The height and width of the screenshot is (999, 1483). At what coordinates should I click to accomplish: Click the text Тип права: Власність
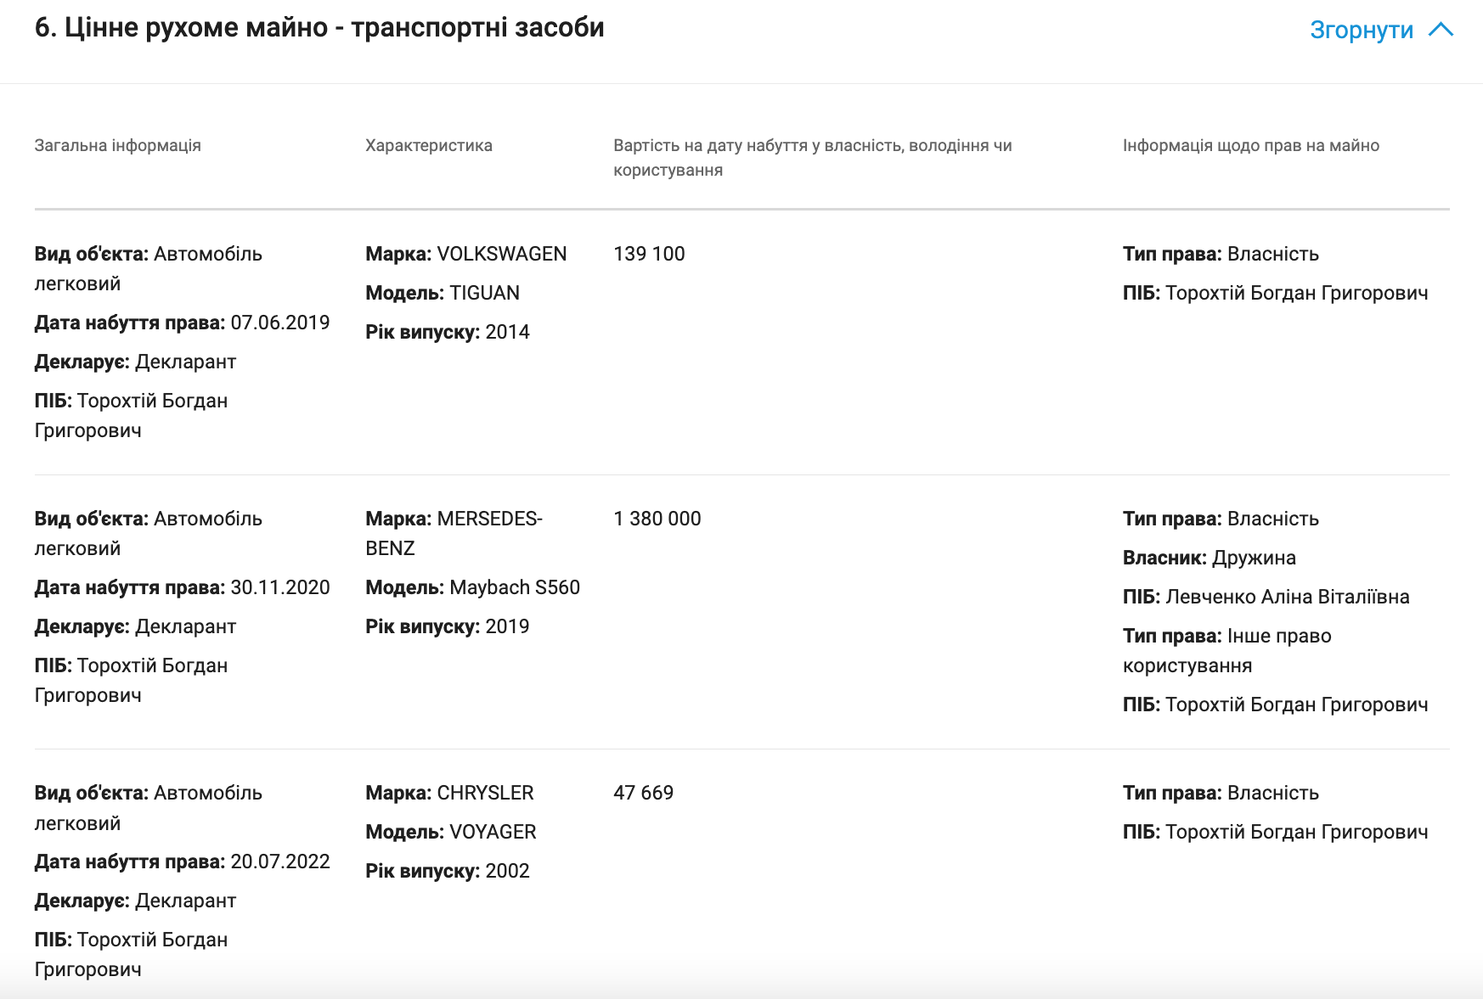point(1220,253)
